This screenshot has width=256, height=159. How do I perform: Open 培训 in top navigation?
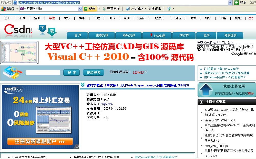208,18
